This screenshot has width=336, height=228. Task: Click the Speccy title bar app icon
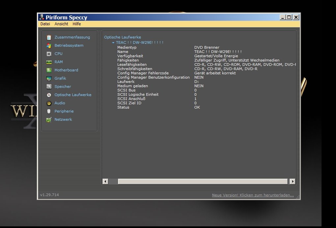[41, 17]
